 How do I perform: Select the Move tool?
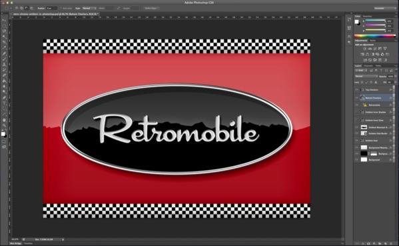tap(4, 20)
